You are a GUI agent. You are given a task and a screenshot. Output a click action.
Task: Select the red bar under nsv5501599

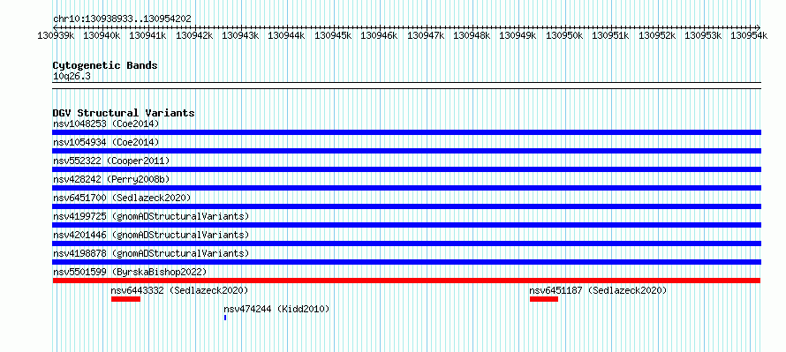click(406, 281)
